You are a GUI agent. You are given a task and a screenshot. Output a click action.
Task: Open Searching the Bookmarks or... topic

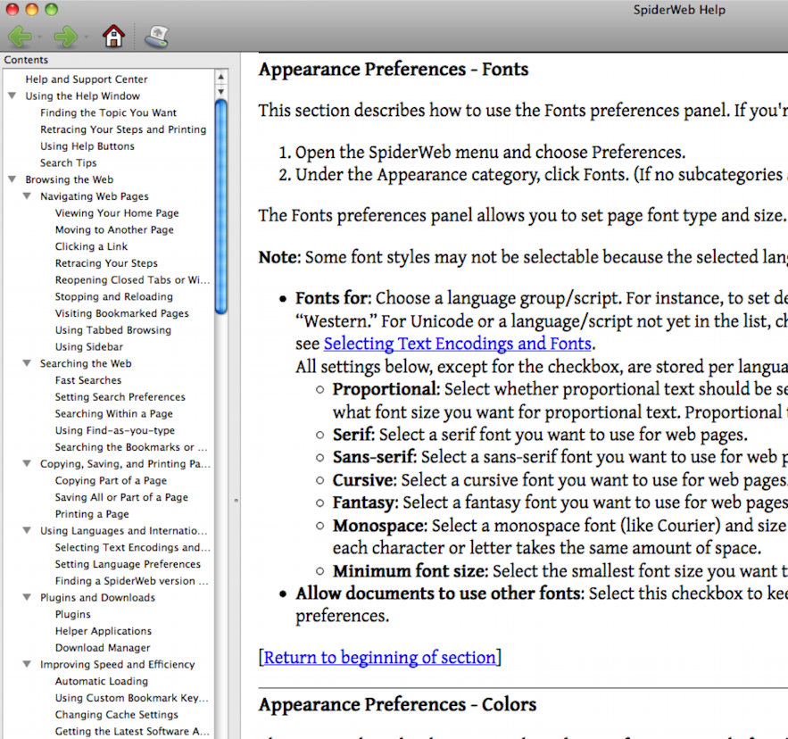pyautogui.click(x=131, y=447)
